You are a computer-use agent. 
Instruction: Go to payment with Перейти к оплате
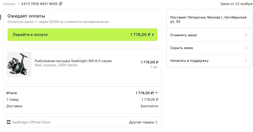point(82,35)
